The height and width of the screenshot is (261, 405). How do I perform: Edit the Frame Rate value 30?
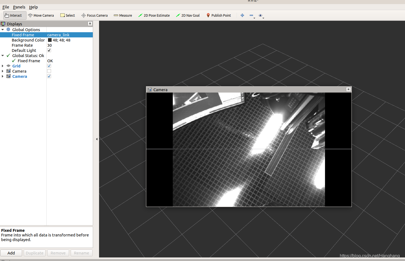tap(49, 45)
